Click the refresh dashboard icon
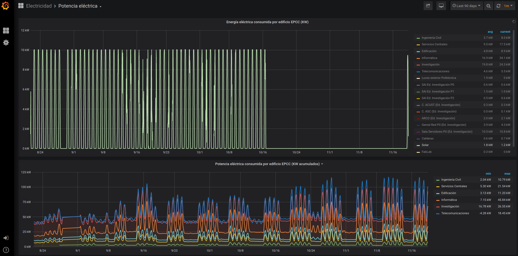 [498, 6]
